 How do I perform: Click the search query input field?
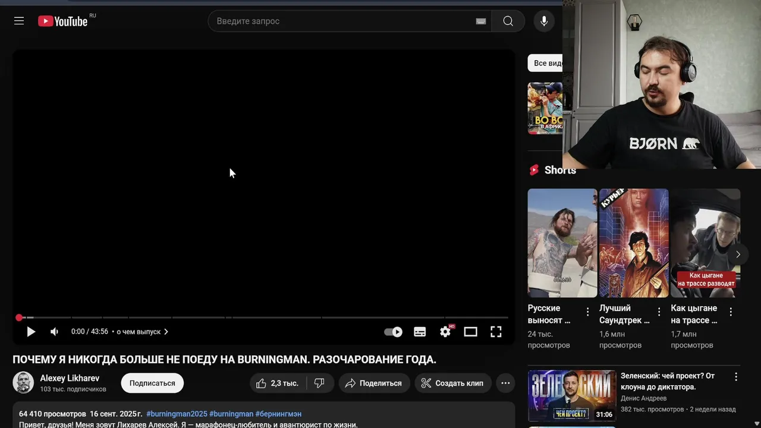[345, 21]
